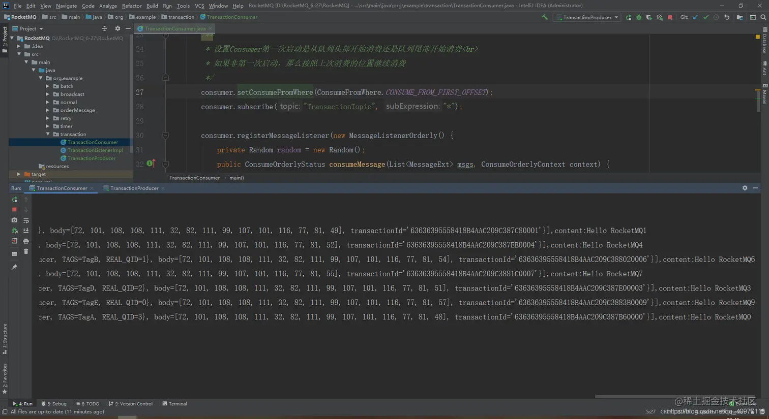Screen dimensions: 769x419
Task: Open the Navigate menu
Action: coord(66,6)
